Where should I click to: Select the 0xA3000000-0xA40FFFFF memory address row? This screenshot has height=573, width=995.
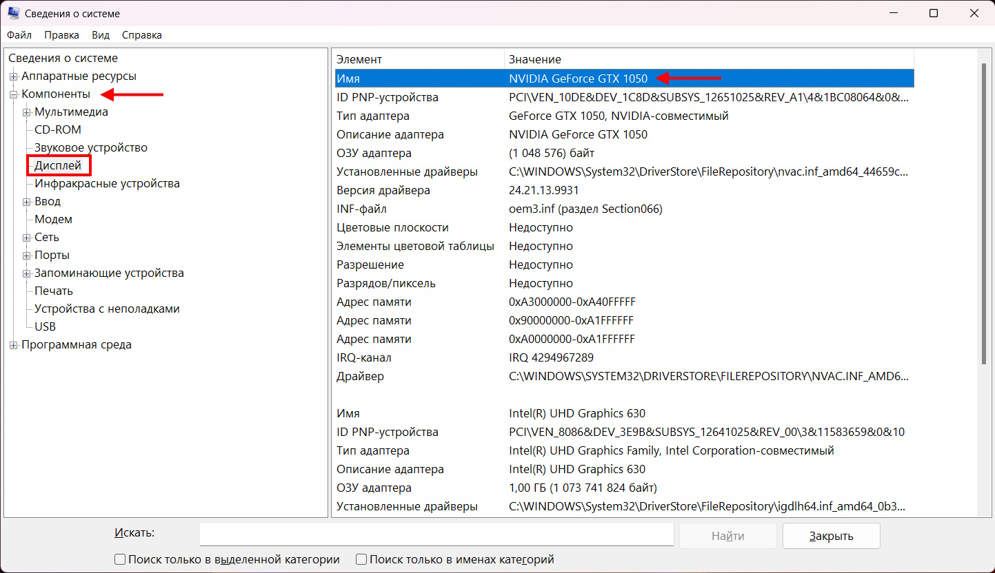click(623, 302)
